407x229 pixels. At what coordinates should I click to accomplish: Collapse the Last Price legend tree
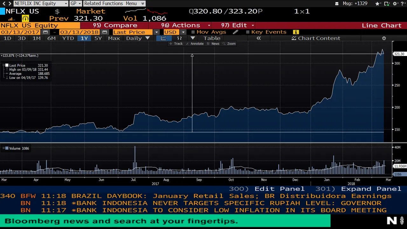(3, 65)
